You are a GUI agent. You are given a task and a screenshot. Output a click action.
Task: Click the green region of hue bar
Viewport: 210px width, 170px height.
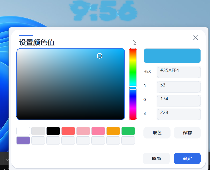[x=133, y=72]
